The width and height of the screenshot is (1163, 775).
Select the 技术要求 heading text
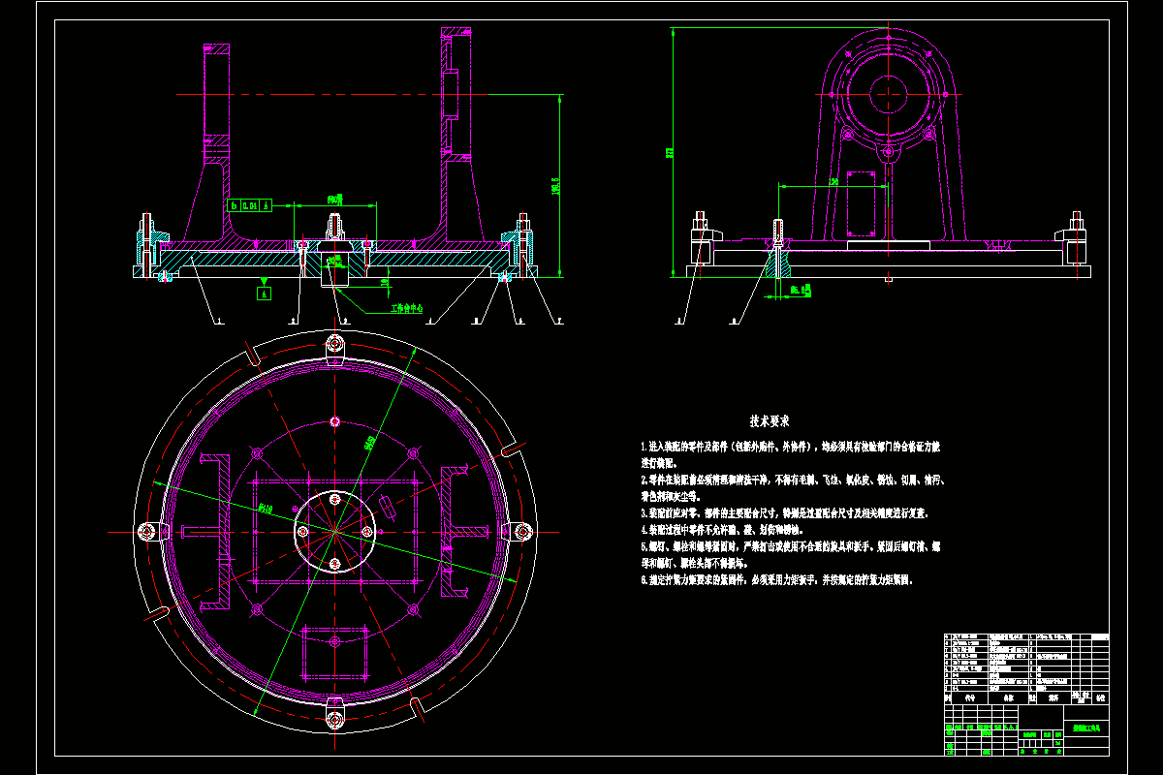[770, 421]
